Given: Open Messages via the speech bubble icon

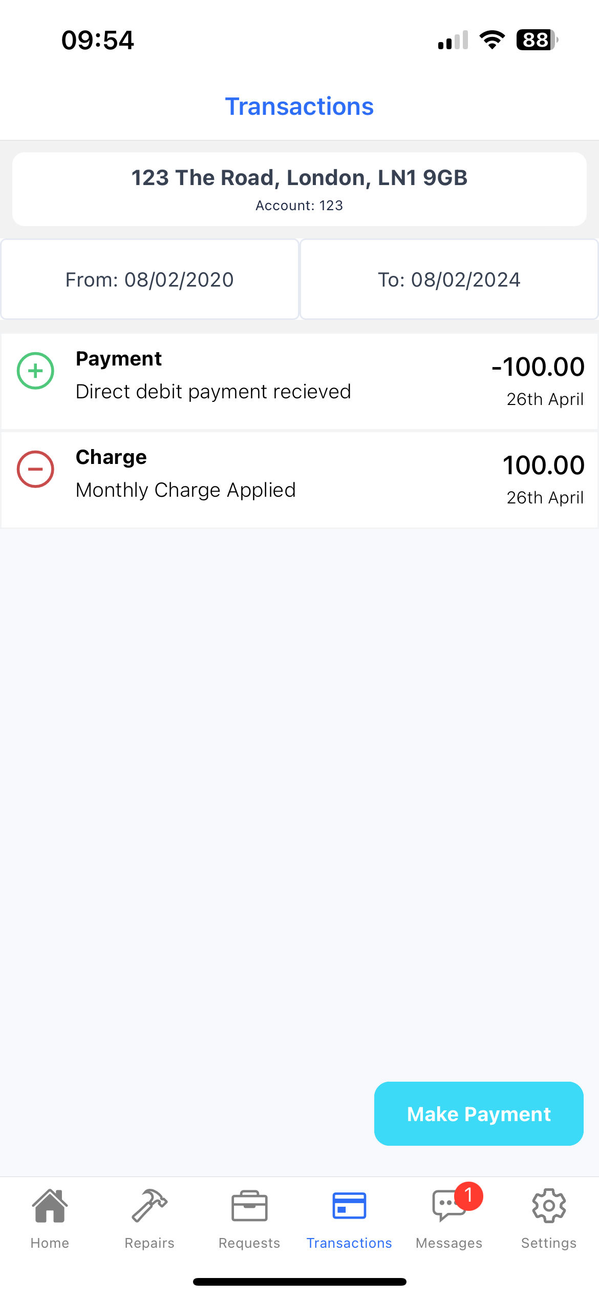Looking at the screenshot, I should (x=446, y=1207).
